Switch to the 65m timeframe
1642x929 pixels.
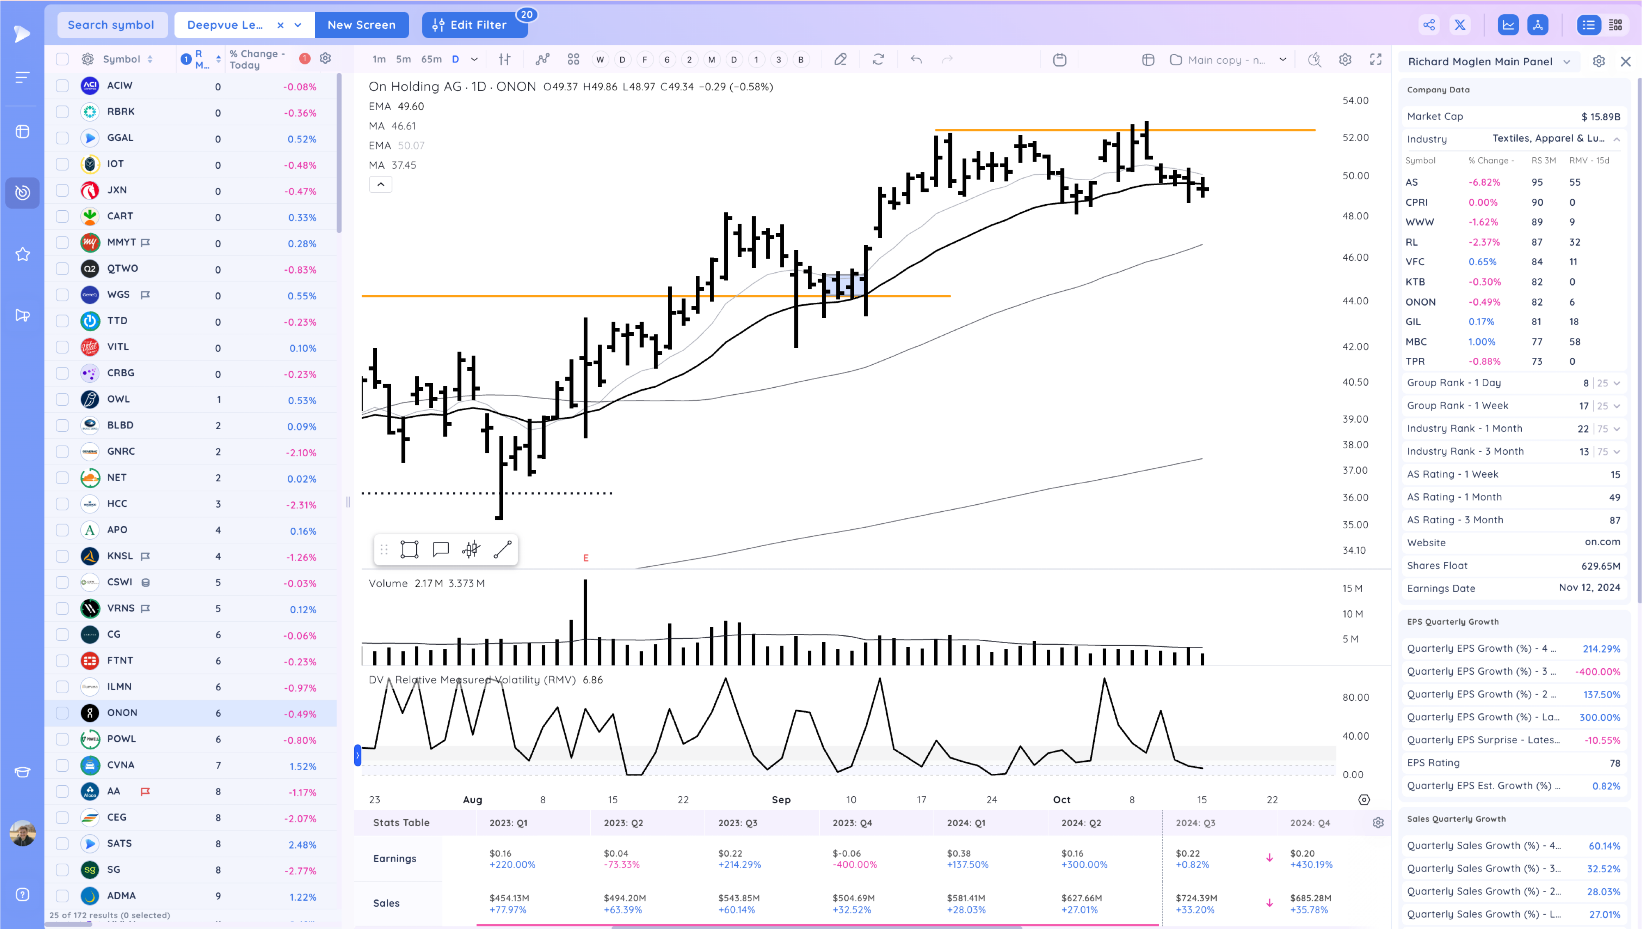coord(431,59)
